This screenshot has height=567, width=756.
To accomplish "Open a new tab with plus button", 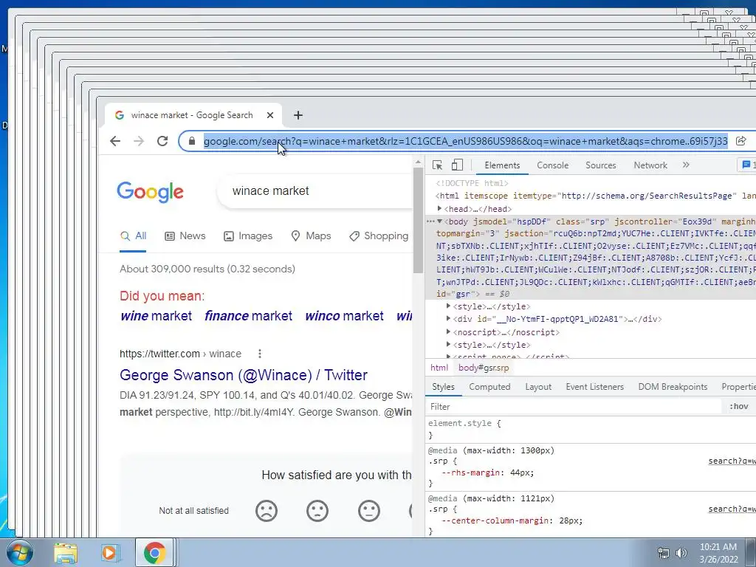I will [298, 115].
